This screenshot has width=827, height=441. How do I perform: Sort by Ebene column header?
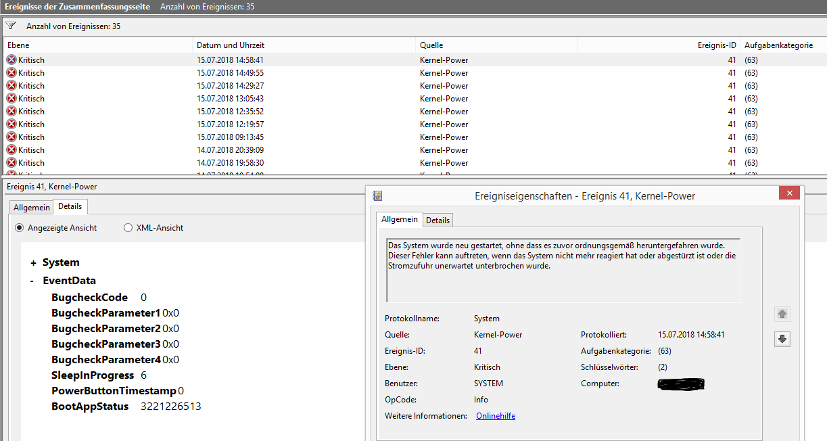[x=99, y=45]
